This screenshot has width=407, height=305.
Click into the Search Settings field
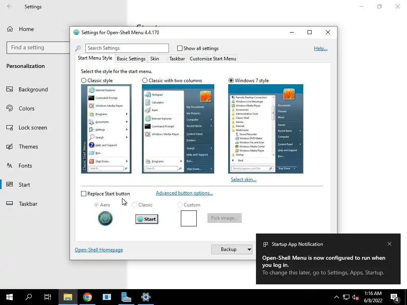click(x=127, y=48)
